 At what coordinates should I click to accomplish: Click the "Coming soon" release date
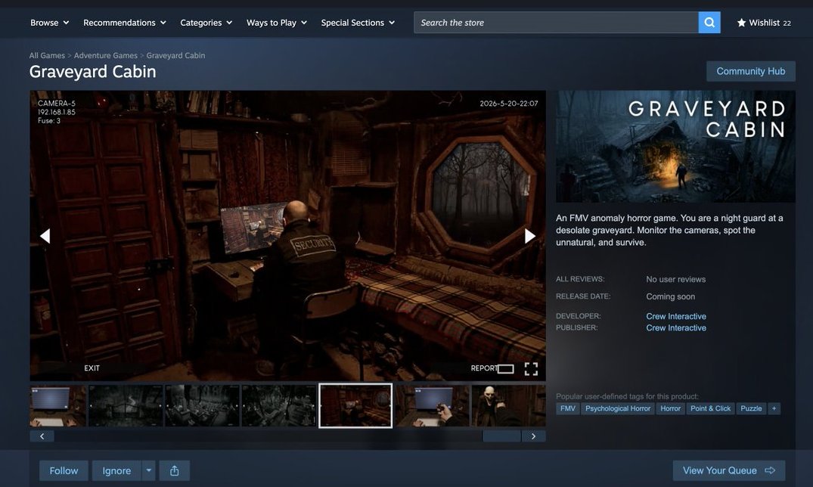click(x=670, y=296)
